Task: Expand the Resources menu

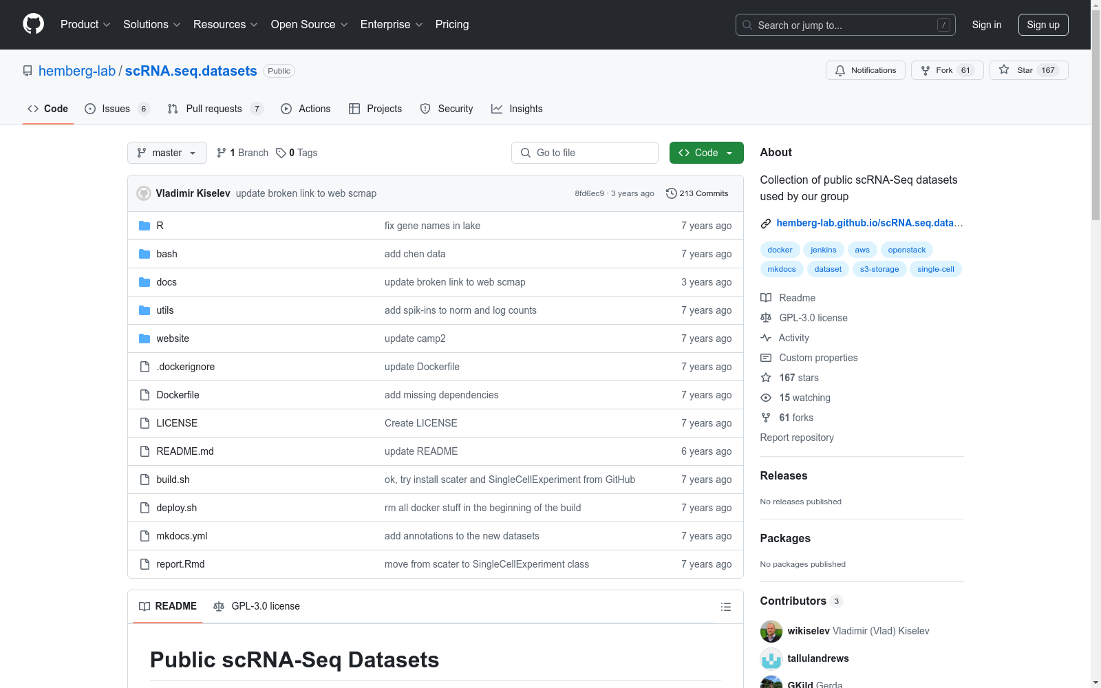Action: tap(226, 25)
